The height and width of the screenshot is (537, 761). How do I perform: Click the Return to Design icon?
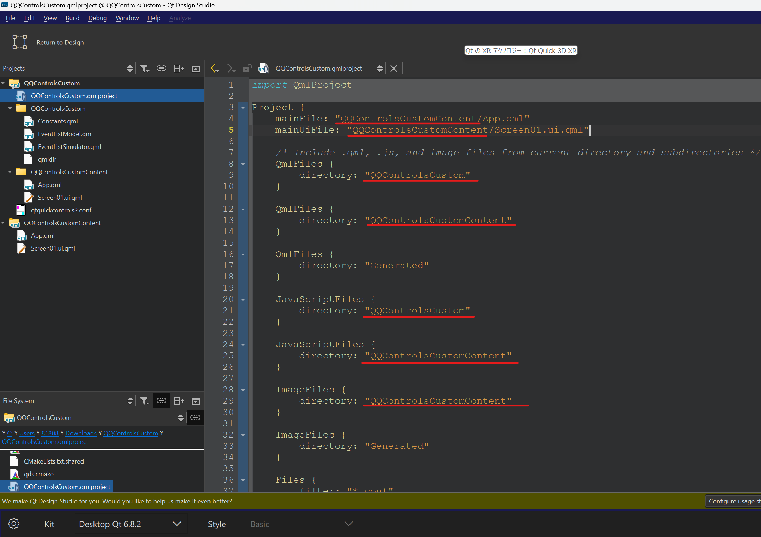19,42
